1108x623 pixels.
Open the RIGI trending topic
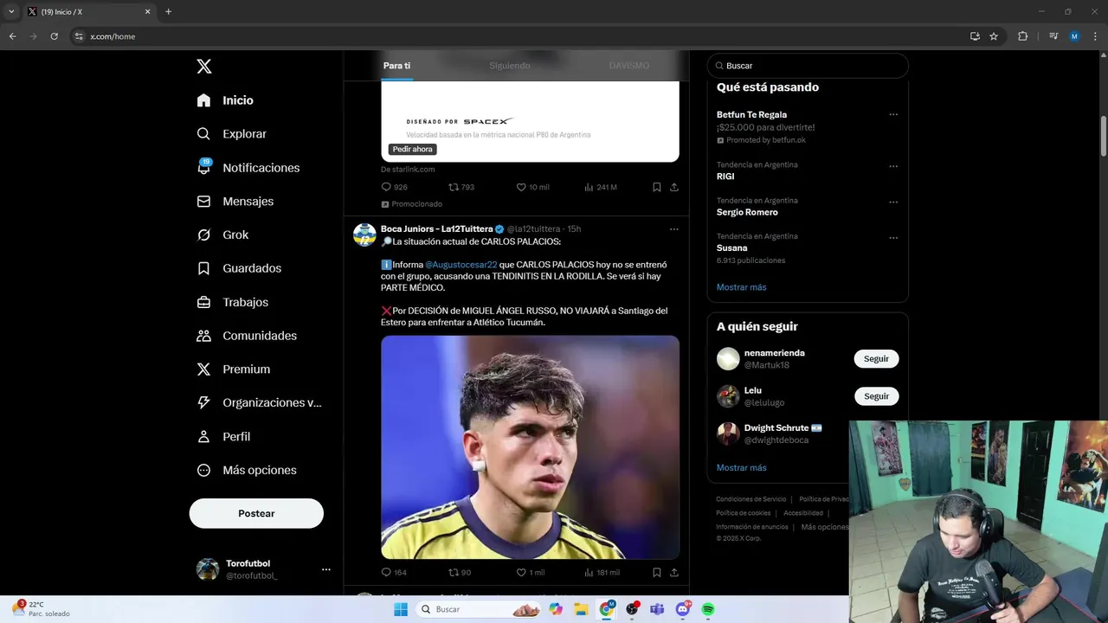click(x=725, y=177)
